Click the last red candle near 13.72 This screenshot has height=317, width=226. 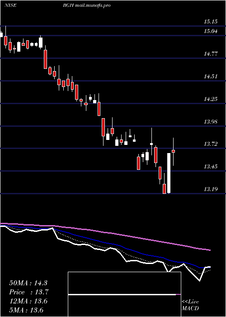coord(173,151)
